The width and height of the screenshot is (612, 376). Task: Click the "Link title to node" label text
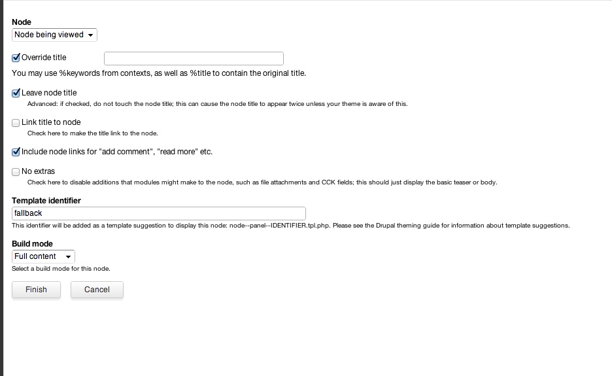tap(51, 122)
